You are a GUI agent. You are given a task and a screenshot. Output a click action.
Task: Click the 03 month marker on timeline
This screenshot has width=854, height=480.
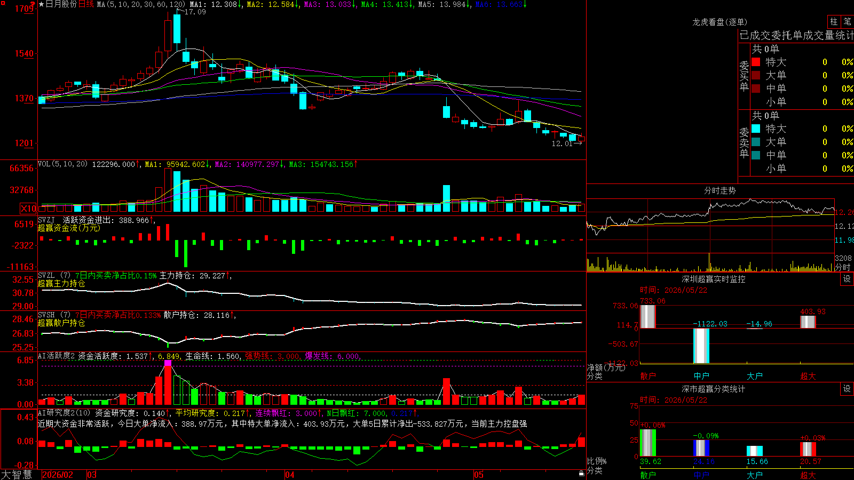(92, 475)
